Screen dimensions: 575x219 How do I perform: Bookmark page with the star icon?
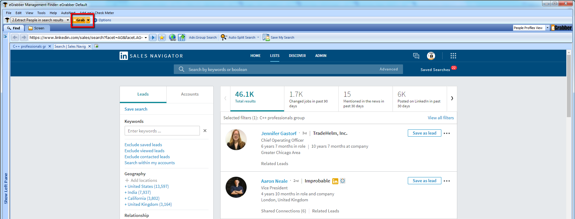[x=162, y=37]
